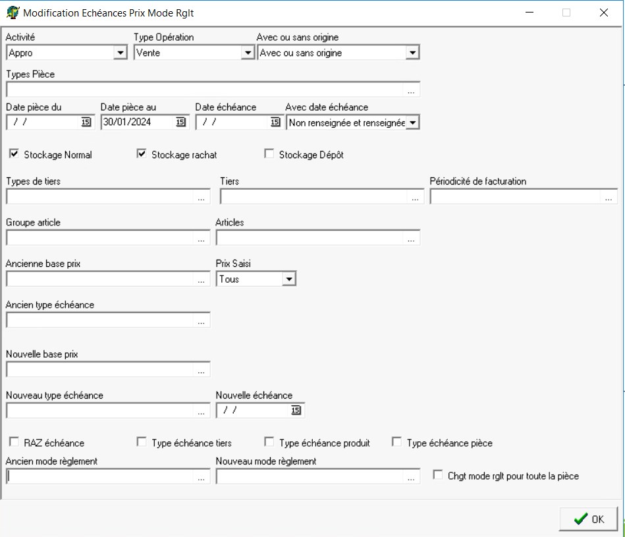Screen dimensions: 625x537
Task: Open the Type Opération dropdown list
Action: click(x=248, y=53)
